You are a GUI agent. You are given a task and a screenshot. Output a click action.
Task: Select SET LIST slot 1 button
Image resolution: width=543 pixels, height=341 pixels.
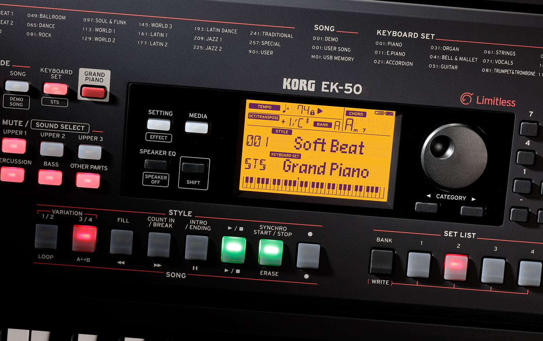click(x=419, y=265)
